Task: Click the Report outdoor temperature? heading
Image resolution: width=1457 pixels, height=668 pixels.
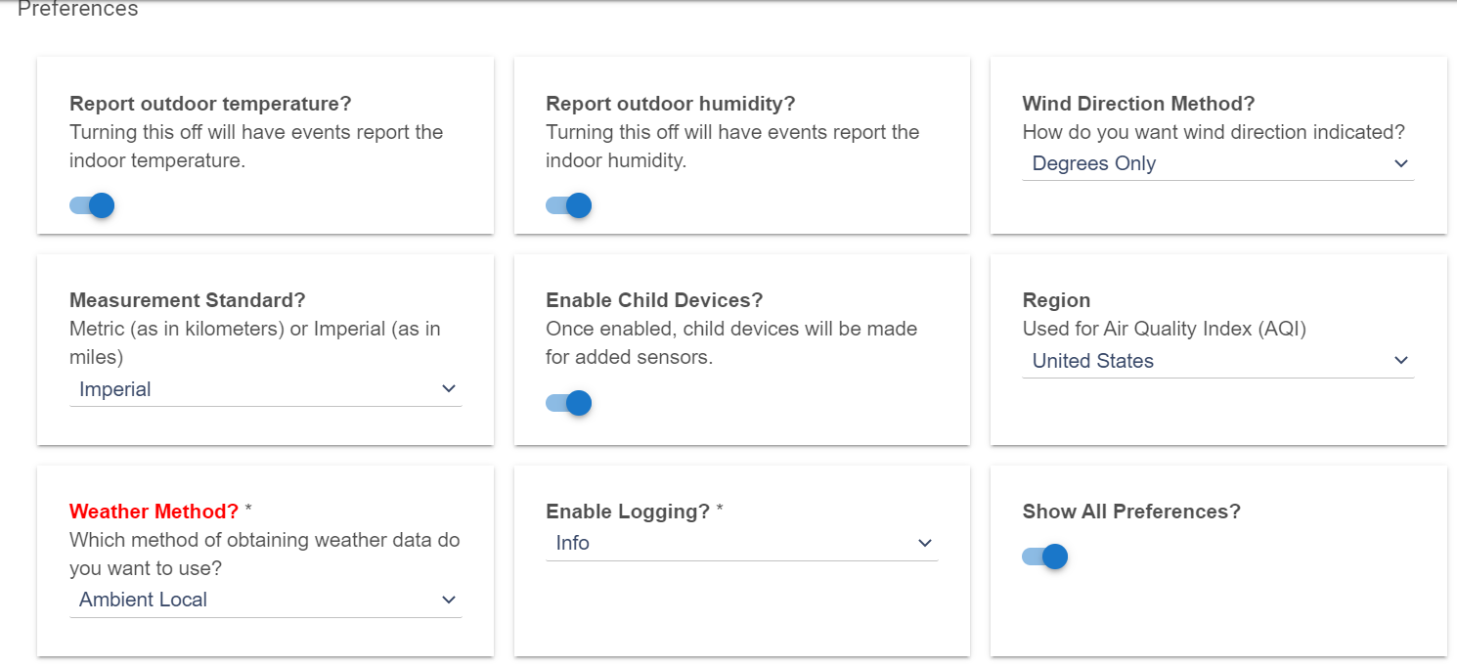Action: pyautogui.click(x=210, y=104)
